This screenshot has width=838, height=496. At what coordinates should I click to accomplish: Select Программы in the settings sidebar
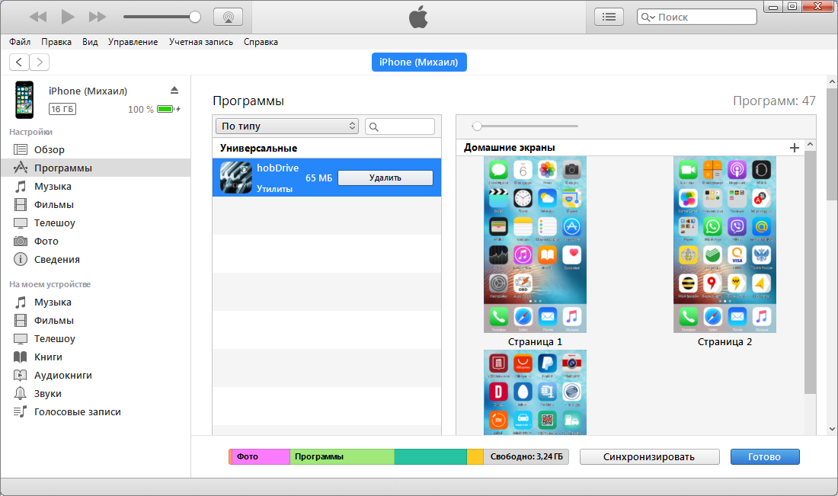pyautogui.click(x=95, y=168)
